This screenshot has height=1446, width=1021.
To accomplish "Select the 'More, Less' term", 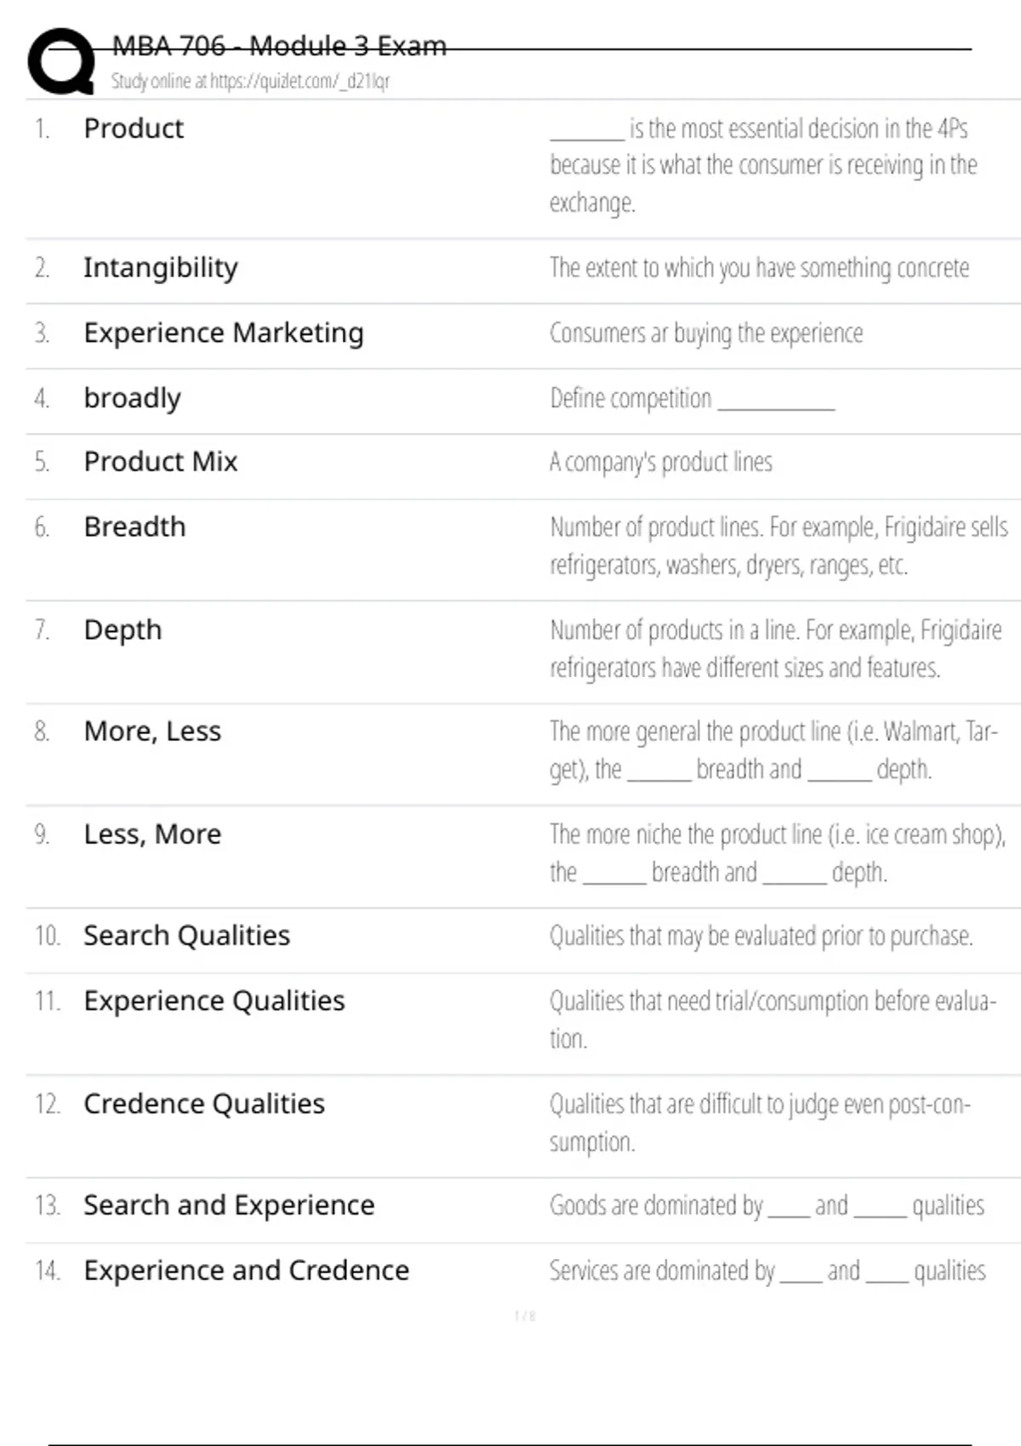I will click(152, 732).
